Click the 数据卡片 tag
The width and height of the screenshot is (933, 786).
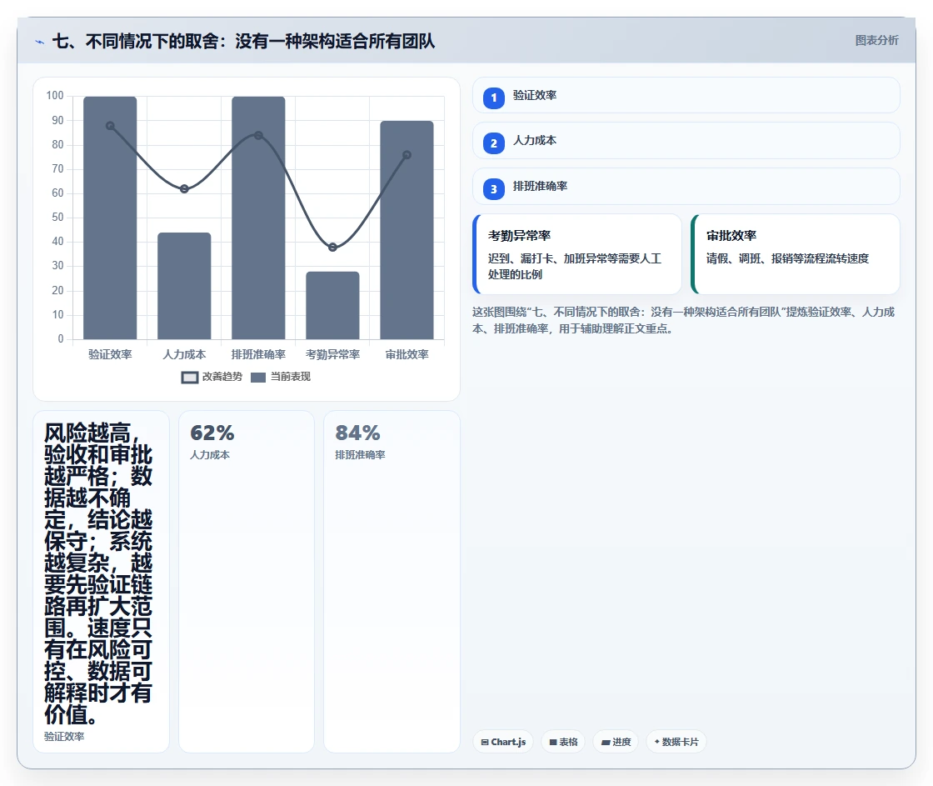(x=676, y=742)
